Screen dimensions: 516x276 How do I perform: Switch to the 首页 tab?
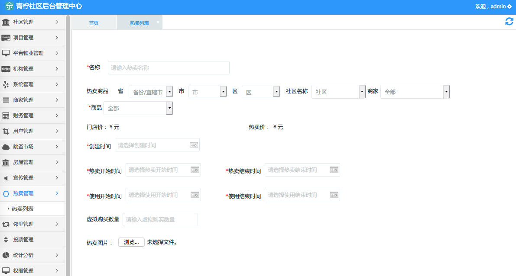point(94,23)
